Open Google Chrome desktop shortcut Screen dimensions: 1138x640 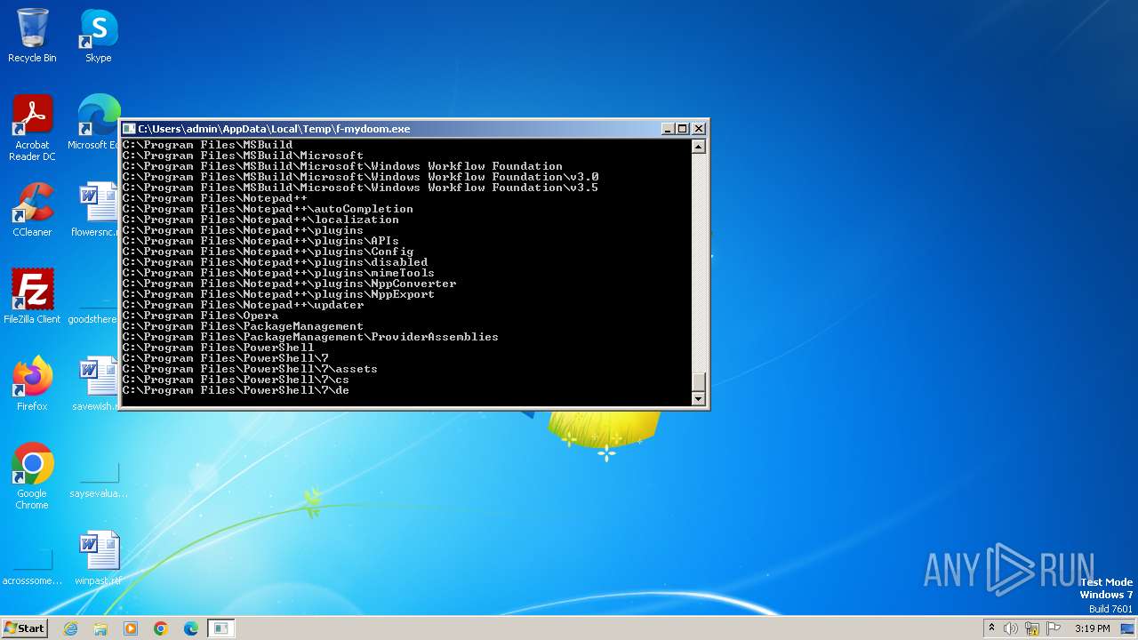(x=32, y=476)
